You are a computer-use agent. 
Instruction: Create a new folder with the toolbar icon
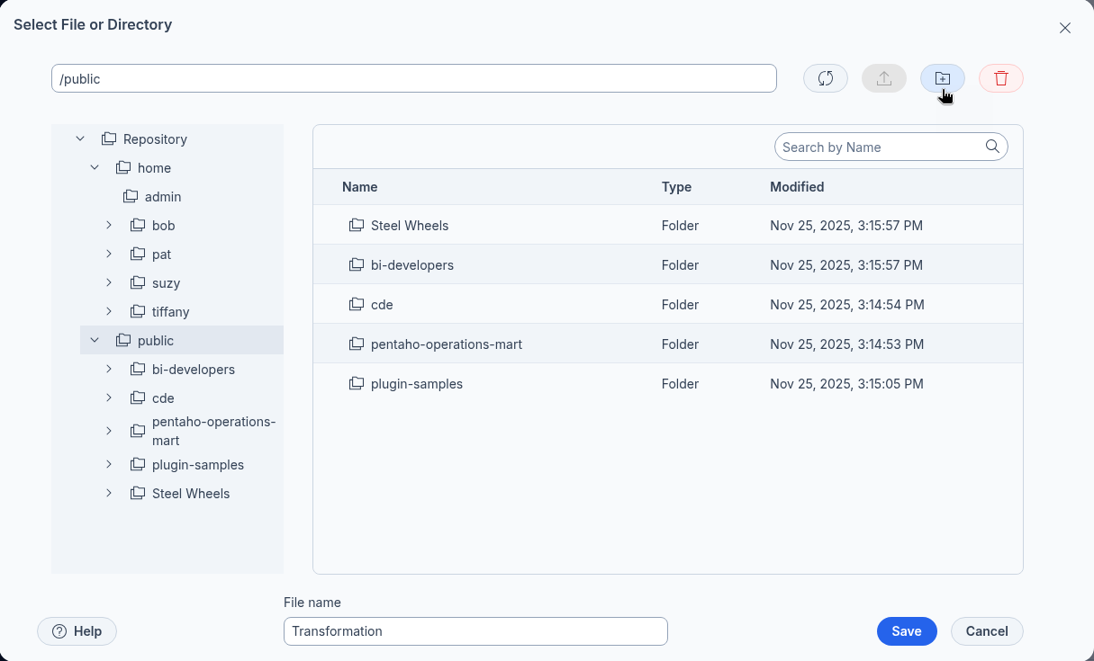tap(942, 79)
